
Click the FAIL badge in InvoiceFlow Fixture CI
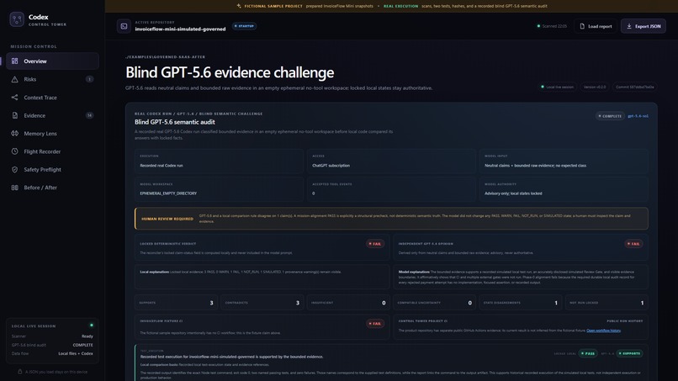point(375,324)
